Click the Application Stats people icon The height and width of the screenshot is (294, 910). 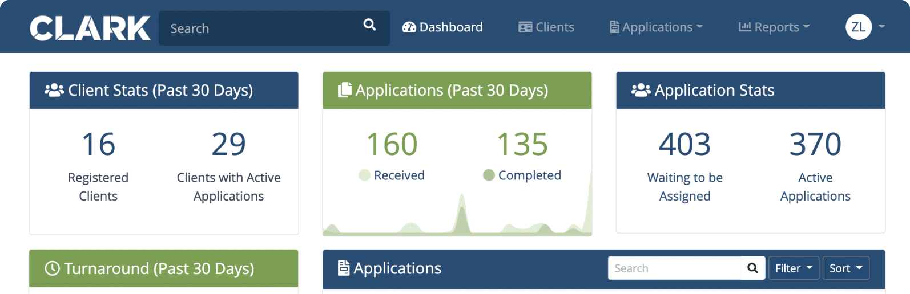pos(641,90)
